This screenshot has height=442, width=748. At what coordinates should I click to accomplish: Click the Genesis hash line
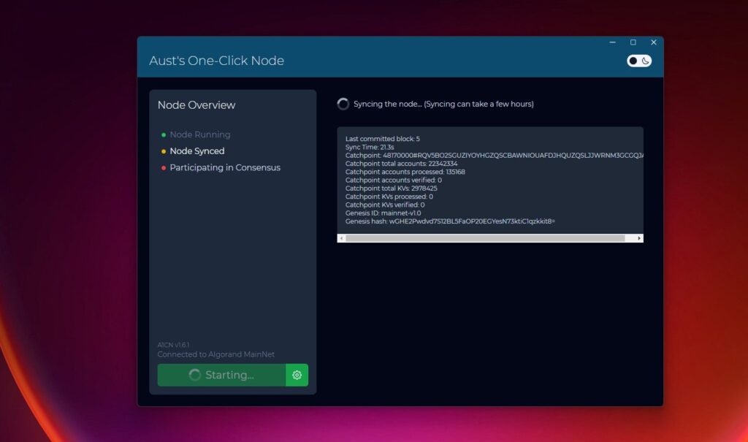click(450, 221)
